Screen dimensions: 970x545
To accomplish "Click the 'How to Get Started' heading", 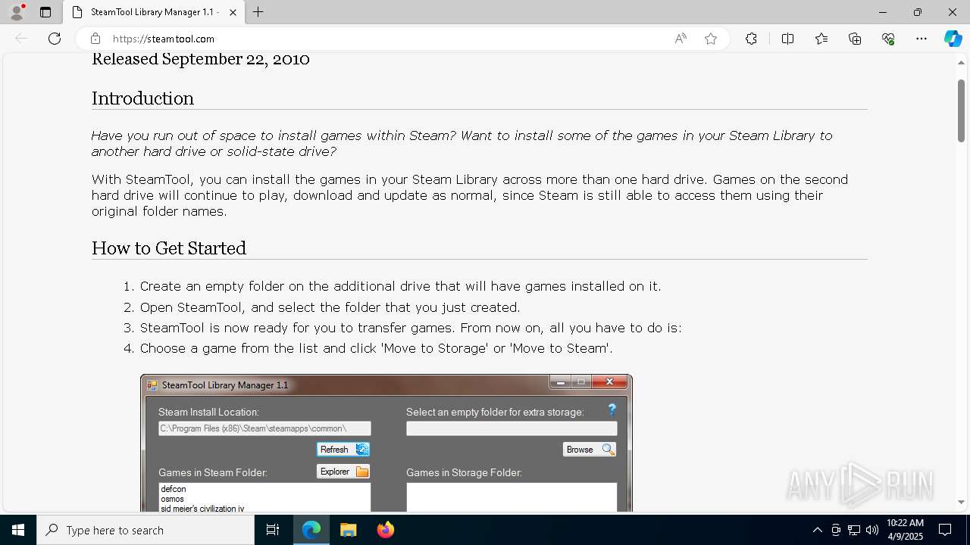I will point(169,248).
